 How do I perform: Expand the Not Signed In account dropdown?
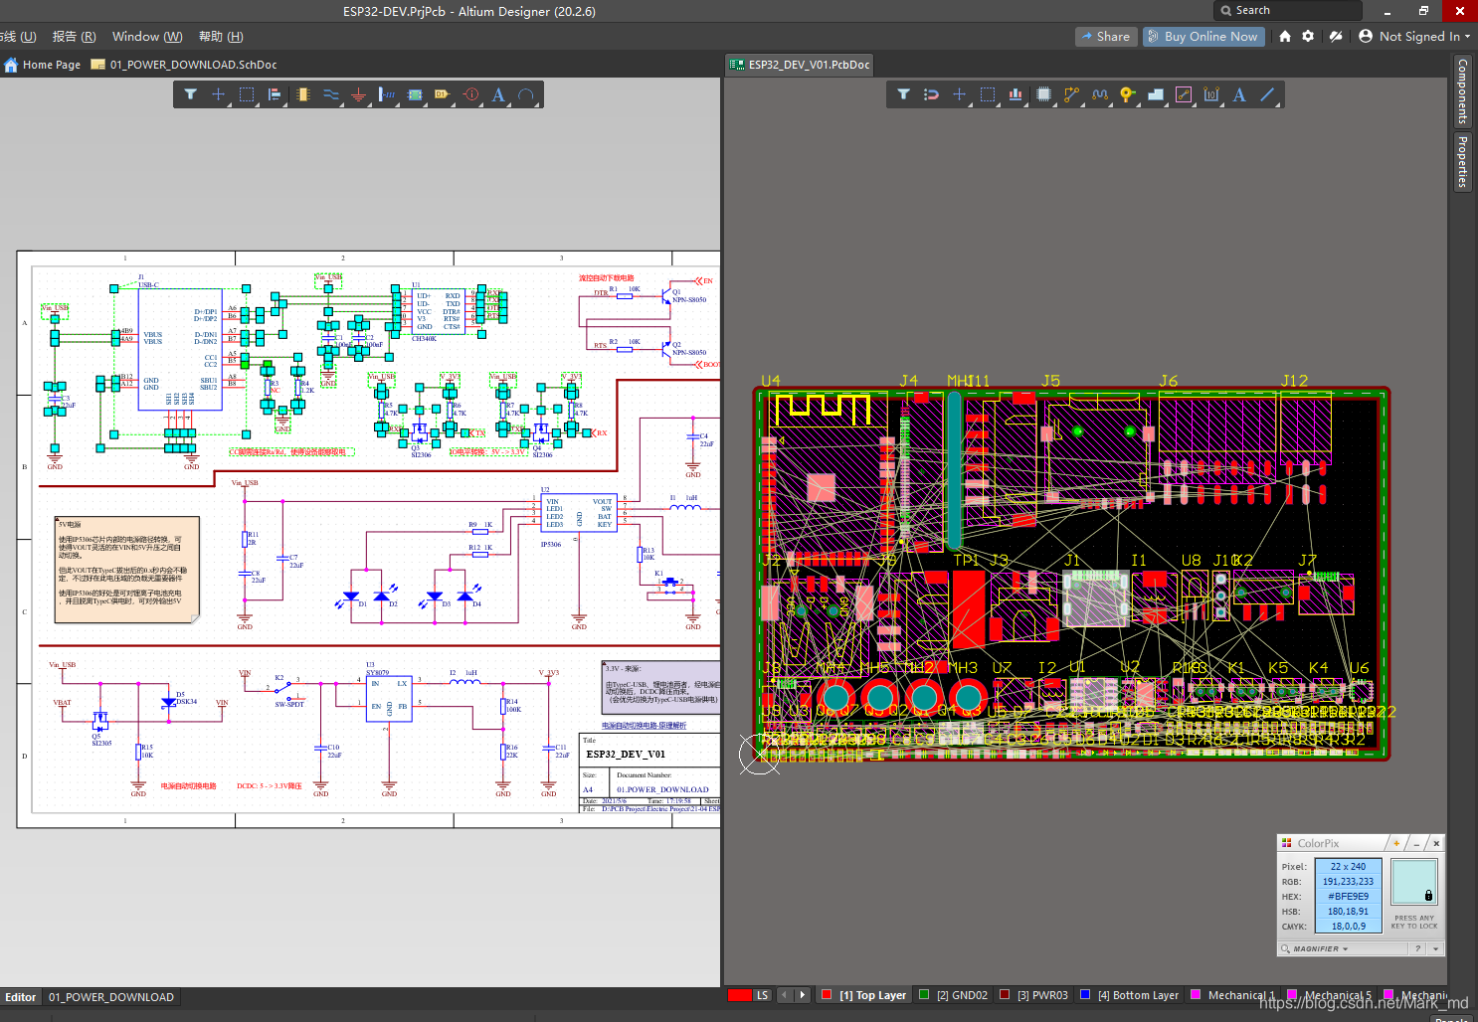[x=1414, y=37]
